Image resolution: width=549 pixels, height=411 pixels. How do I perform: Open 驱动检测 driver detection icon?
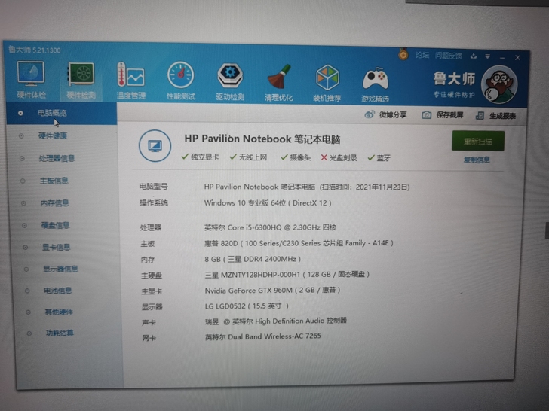(230, 75)
